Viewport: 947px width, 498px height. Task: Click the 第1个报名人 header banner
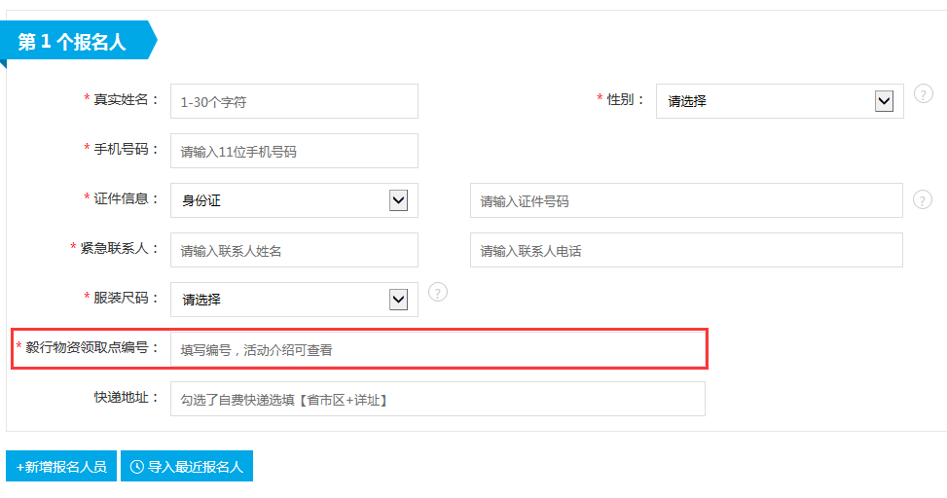point(79,41)
